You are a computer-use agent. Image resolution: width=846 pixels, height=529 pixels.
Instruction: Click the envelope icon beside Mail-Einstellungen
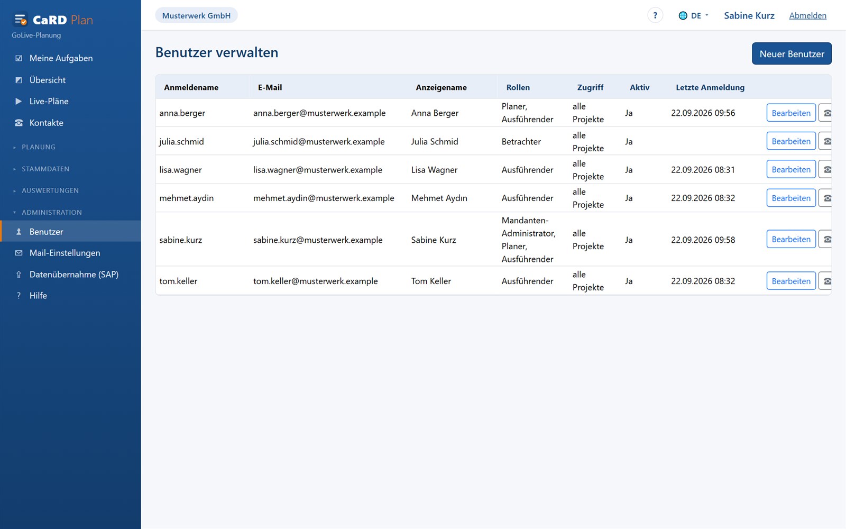tap(19, 253)
